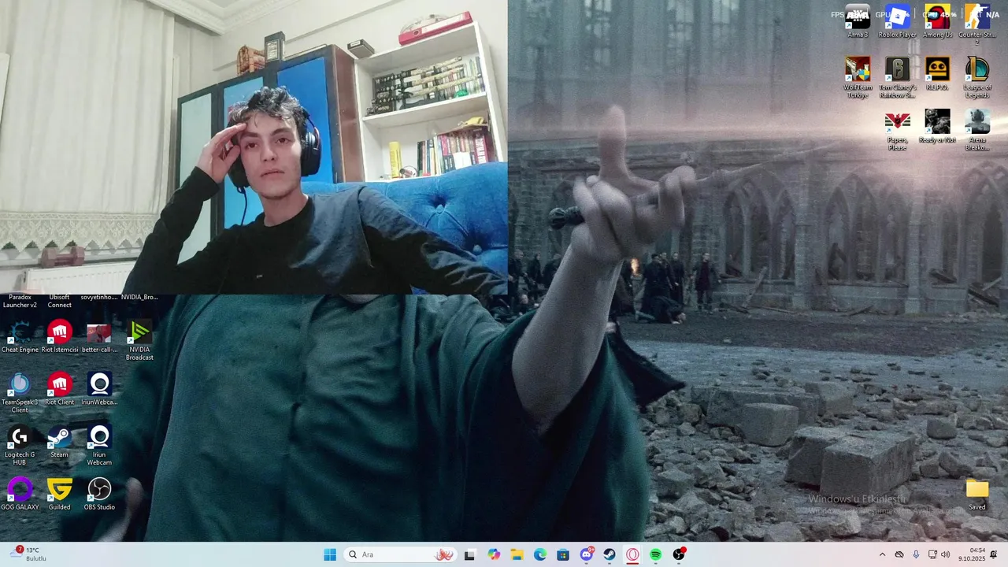Viewport: 1008px width, 567px height.
Task: Open Papers, Please shortcut
Action: [898, 130]
